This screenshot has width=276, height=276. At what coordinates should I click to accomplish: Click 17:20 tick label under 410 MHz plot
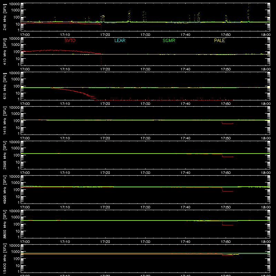tap(105, 69)
